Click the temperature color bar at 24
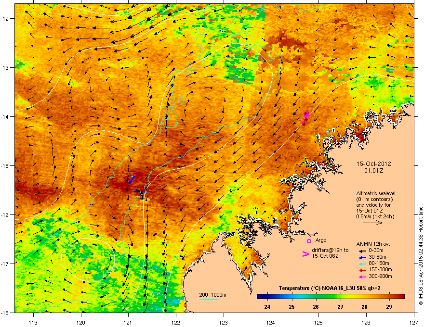424x327 pixels. point(267,296)
